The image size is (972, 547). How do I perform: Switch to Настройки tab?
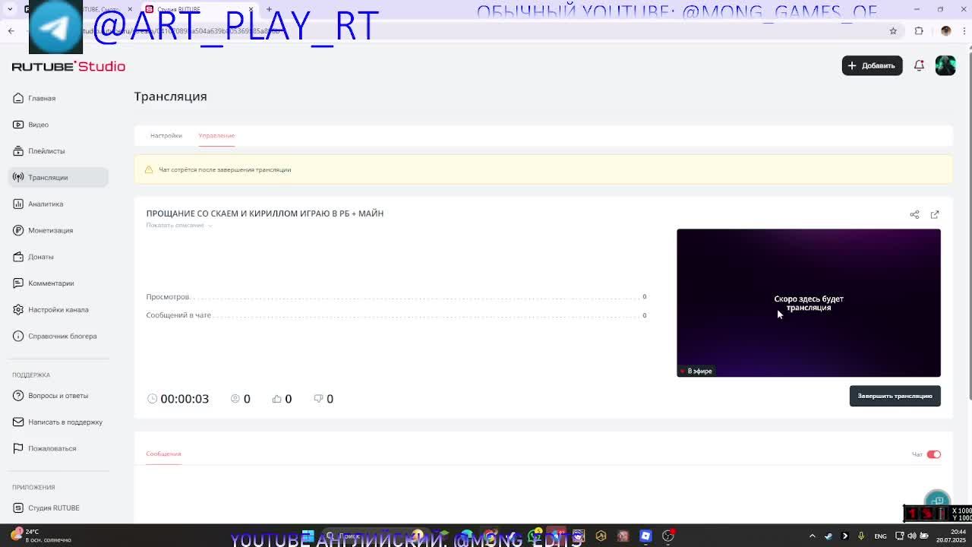click(166, 135)
